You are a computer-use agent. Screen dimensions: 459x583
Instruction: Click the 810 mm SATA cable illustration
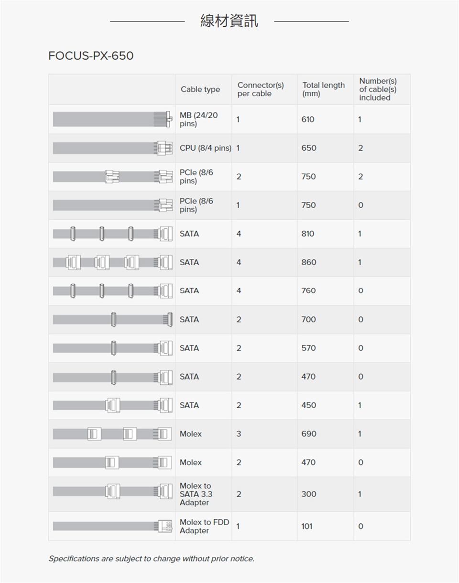[112, 234]
